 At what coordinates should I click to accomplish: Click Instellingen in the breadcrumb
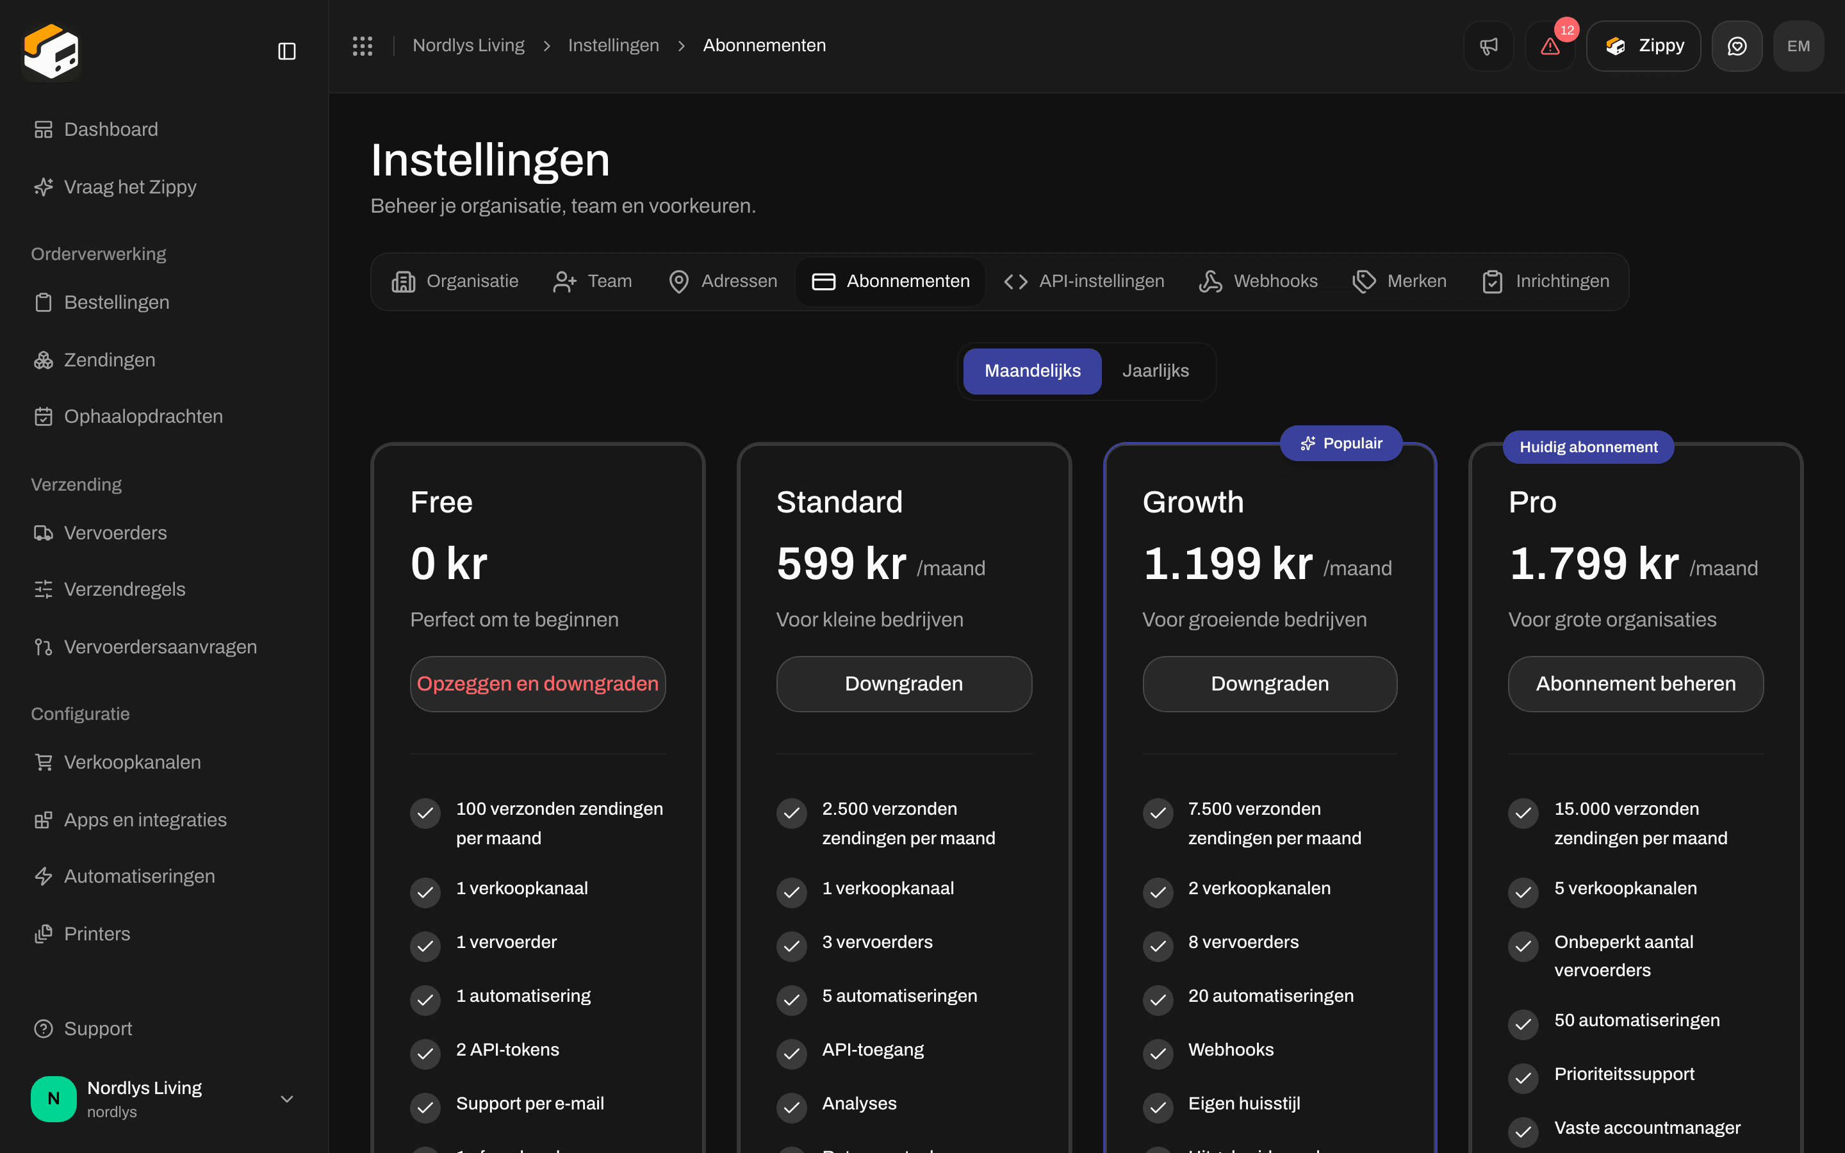pyautogui.click(x=613, y=45)
